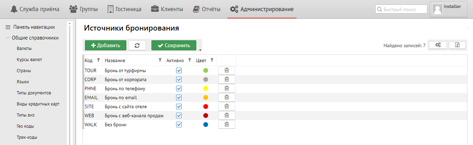Open Курсы валют reference
473x145 pixels.
click(x=29, y=60)
